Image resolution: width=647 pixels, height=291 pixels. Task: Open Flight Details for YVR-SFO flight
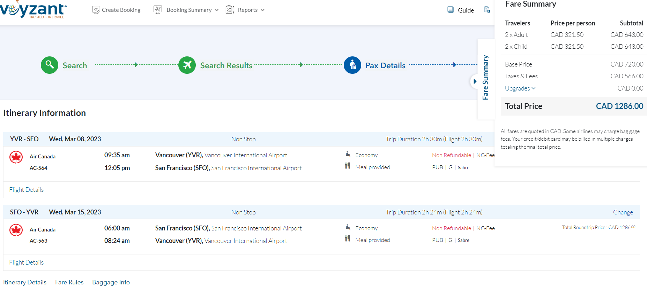click(27, 190)
